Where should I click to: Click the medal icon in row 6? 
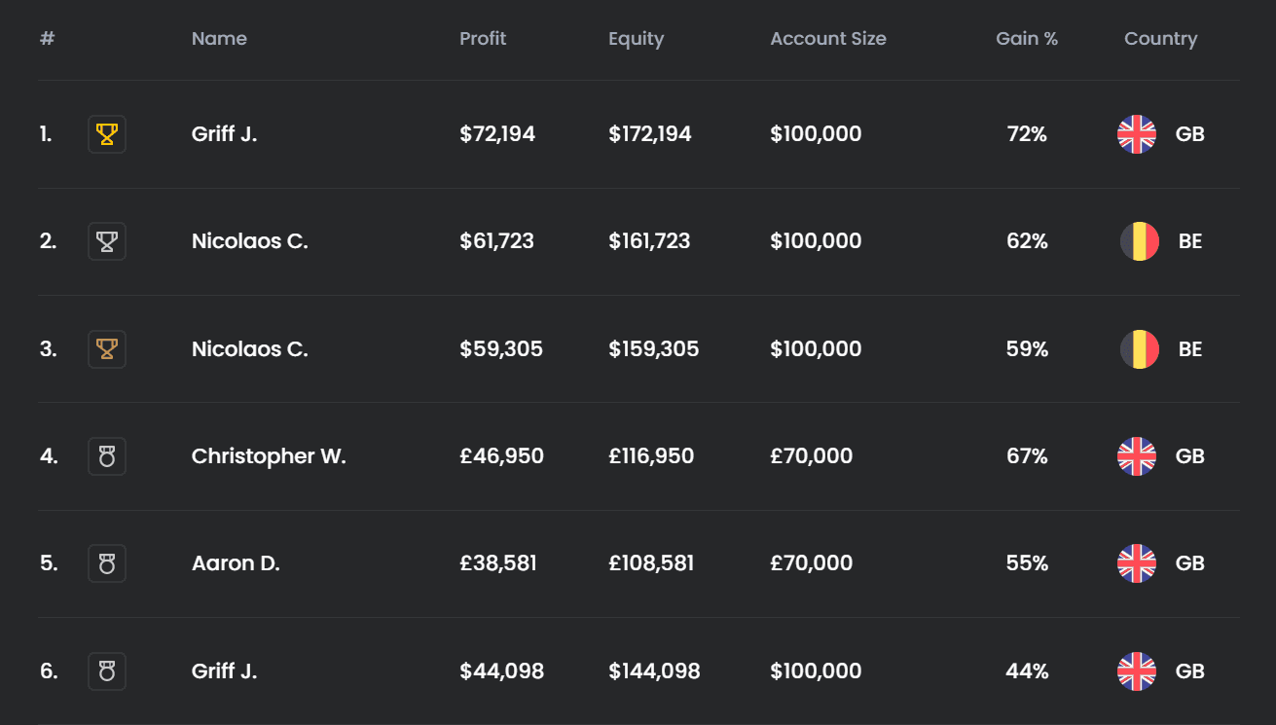point(107,671)
